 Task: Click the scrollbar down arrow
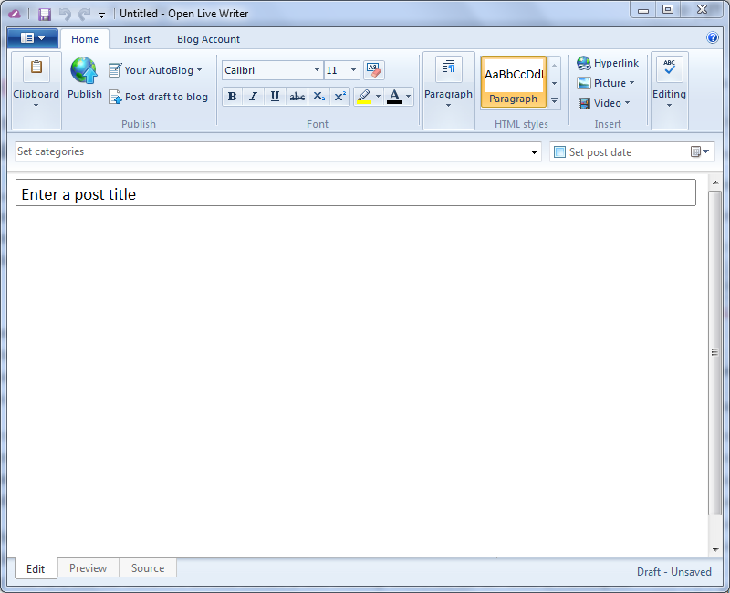[x=715, y=550]
